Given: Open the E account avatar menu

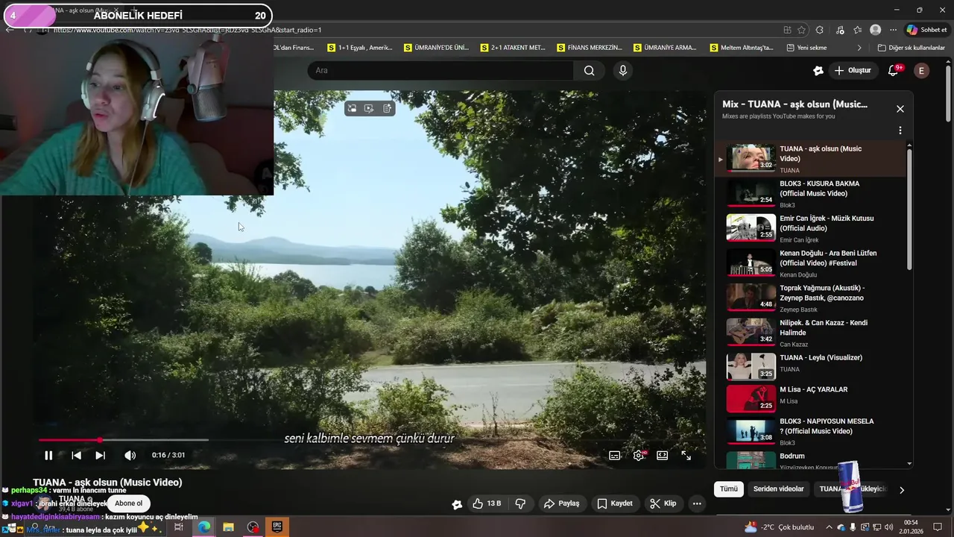Looking at the screenshot, I should tap(921, 70).
